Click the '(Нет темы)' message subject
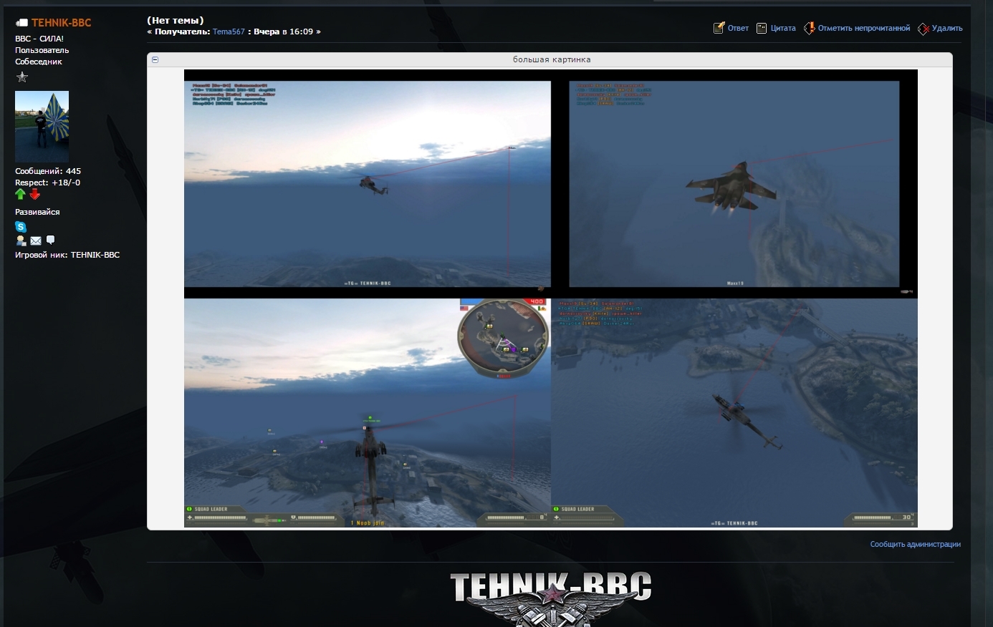This screenshot has height=627, width=993. point(176,20)
